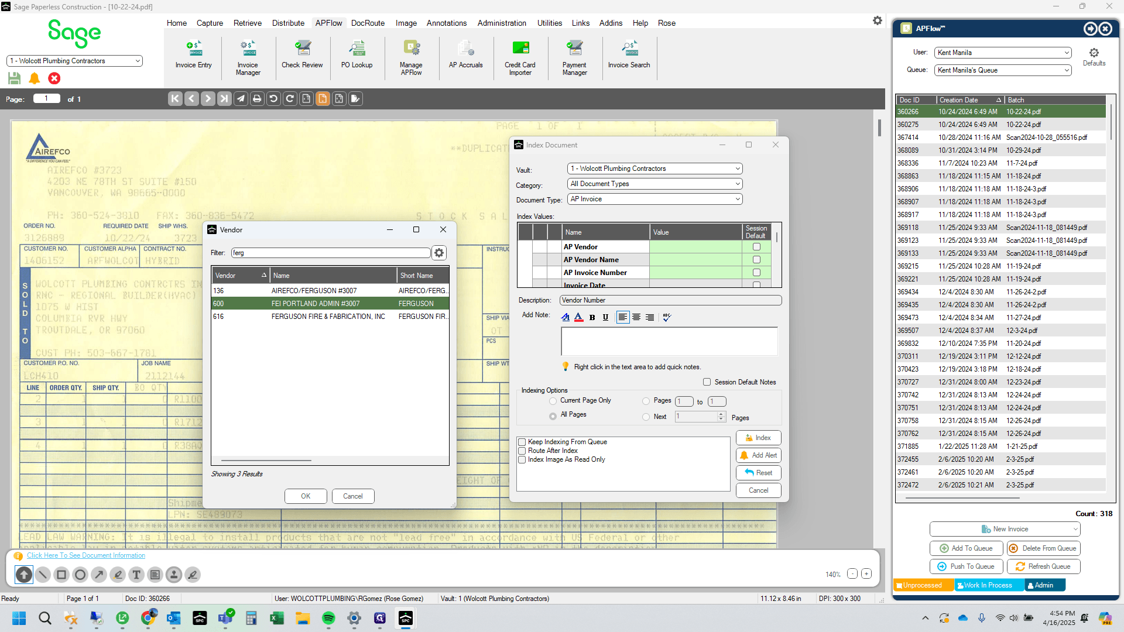
Task: Launch the Credit Card Importer
Action: pyautogui.click(x=520, y=58)
